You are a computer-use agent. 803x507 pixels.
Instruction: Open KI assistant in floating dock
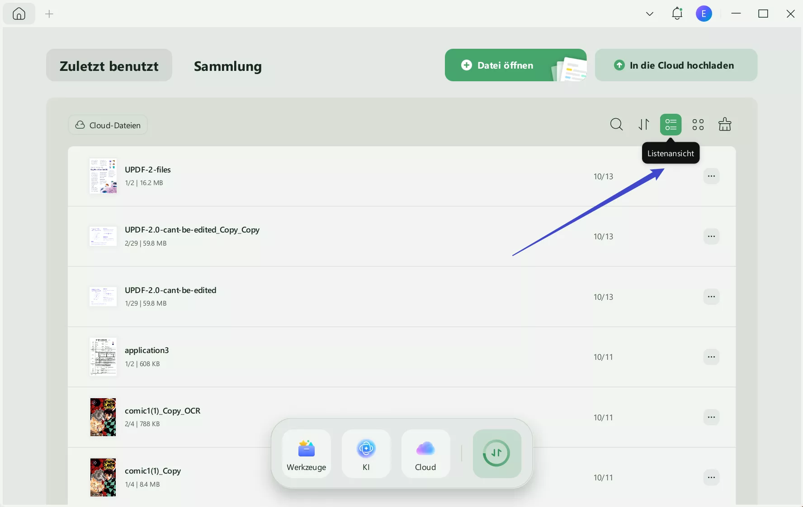[x=366, y=454]
